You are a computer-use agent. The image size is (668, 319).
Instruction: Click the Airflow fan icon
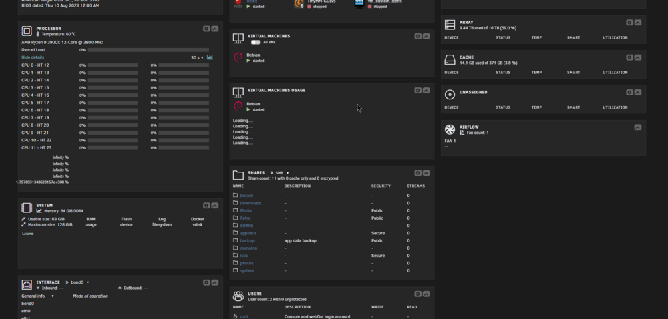pos(450,129)
